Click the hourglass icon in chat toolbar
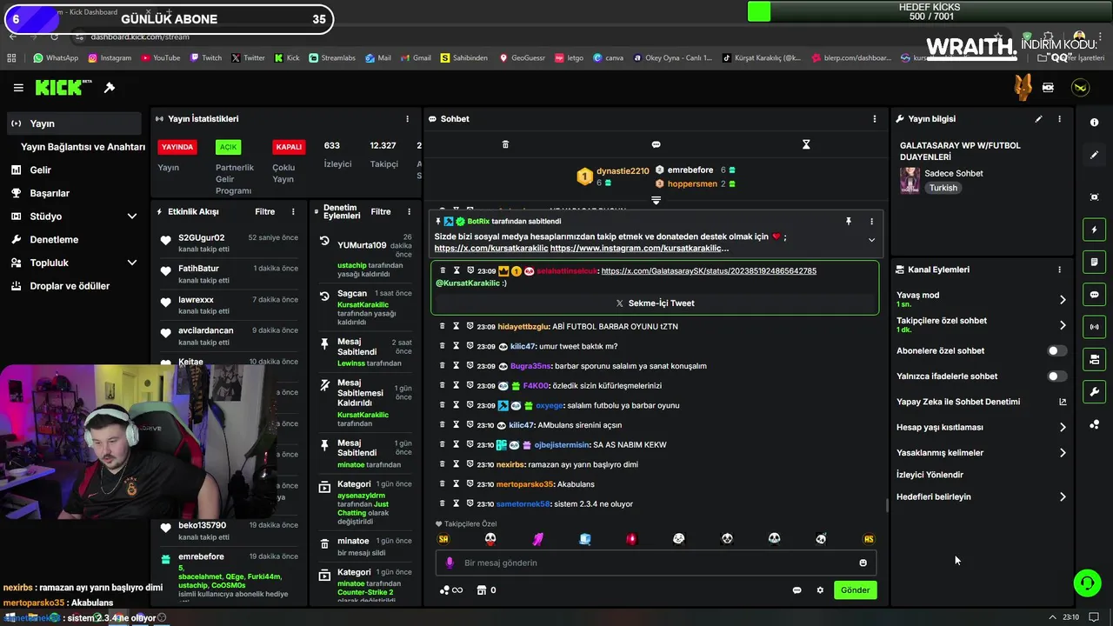1113x626 pixels. [806, 144]
